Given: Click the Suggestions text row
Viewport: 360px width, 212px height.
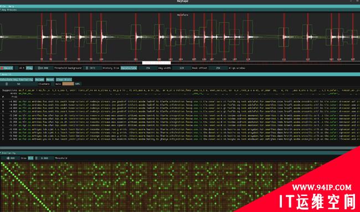Looking at the screenshot, I should [x=180, y=90].
